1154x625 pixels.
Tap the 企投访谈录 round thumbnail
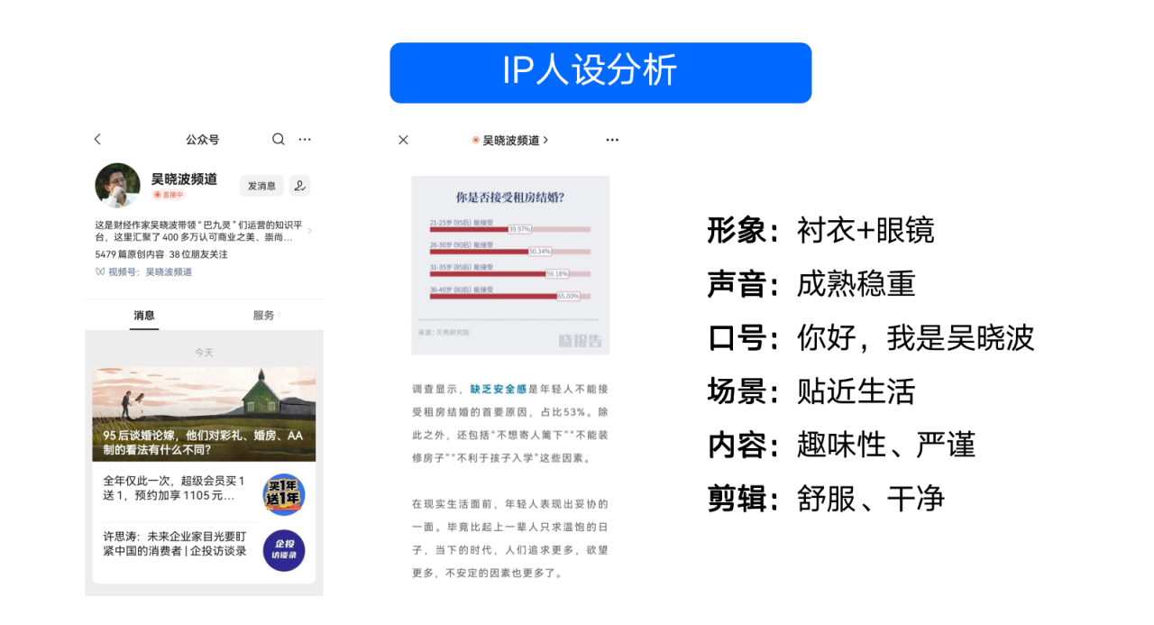tap(284, 550)
